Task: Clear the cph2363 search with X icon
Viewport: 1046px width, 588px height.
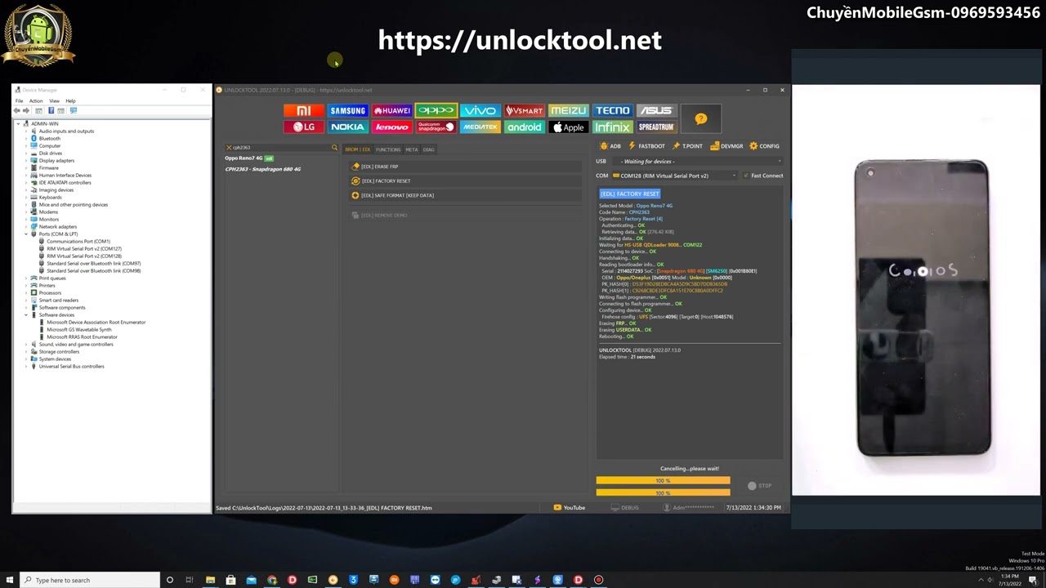Action: (x=229, y=148)
